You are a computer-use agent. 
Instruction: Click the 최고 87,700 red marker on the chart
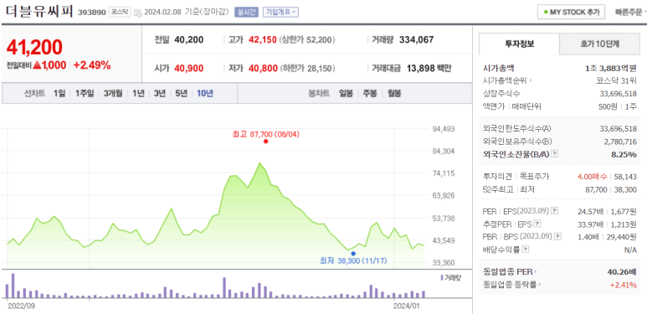(265, 142)
